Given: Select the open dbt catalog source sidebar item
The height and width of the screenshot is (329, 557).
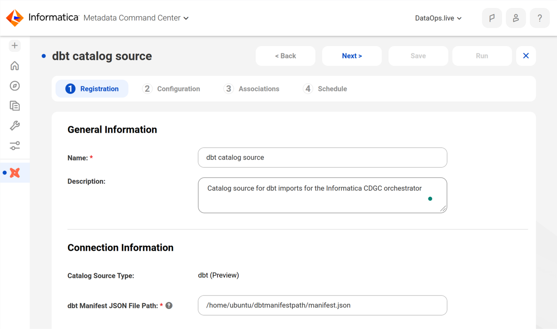Looking at the screenshot, I should click(15, 173).
